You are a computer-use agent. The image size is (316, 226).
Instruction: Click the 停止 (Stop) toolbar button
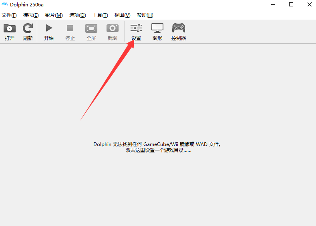pos(70,32)
